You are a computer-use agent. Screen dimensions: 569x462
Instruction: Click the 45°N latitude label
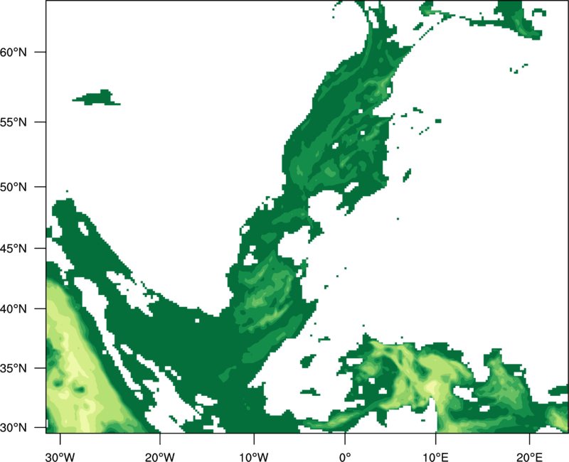pyautogui.click(x=13, y=248)
